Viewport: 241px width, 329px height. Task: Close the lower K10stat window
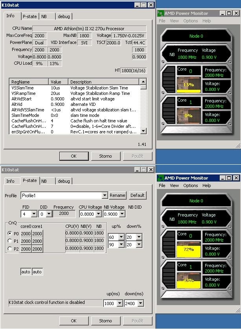click(151, 169)
